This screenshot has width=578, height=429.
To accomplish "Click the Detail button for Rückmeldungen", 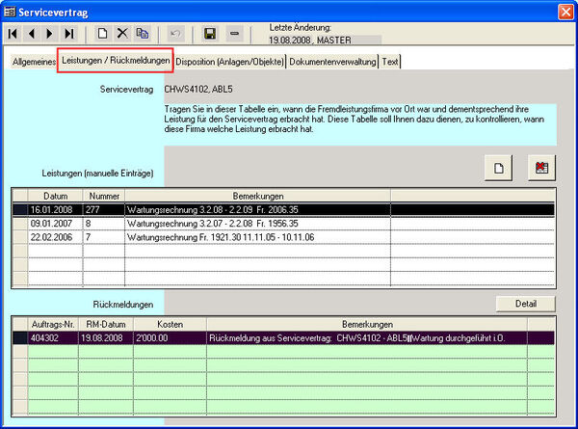I will pos(526,304).
